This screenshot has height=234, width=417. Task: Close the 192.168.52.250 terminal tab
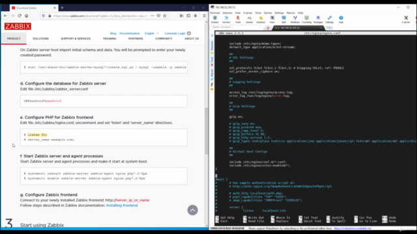pyautogui.click(x=321, y=27)
